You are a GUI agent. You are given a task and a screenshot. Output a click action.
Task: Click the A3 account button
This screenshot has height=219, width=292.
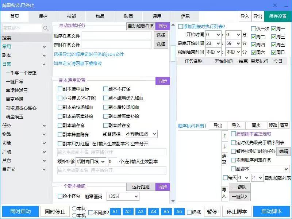[141, 212]
